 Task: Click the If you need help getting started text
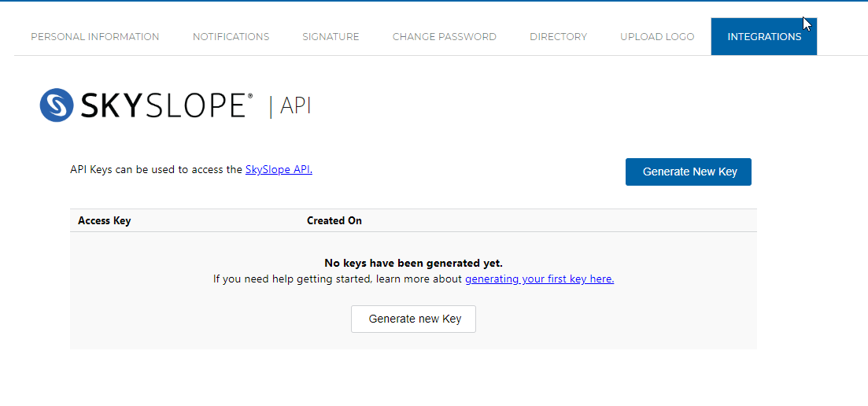pyautogui.click(x=338, y=279)
